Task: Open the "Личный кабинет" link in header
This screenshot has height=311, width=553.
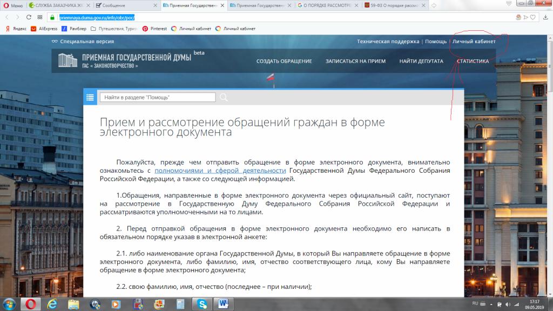Action: tap(474, 42)
